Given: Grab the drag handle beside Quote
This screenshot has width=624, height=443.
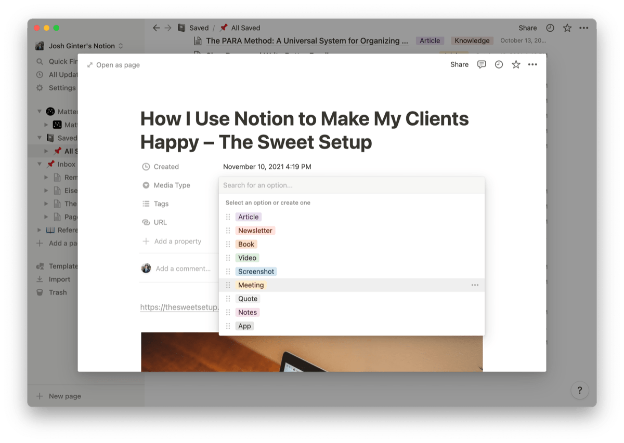Looking at the screenshot, I should point(228,299).
